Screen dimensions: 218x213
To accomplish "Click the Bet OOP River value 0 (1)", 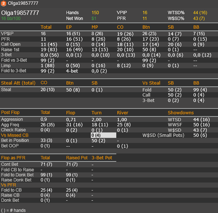I will (x=122, y=146).
